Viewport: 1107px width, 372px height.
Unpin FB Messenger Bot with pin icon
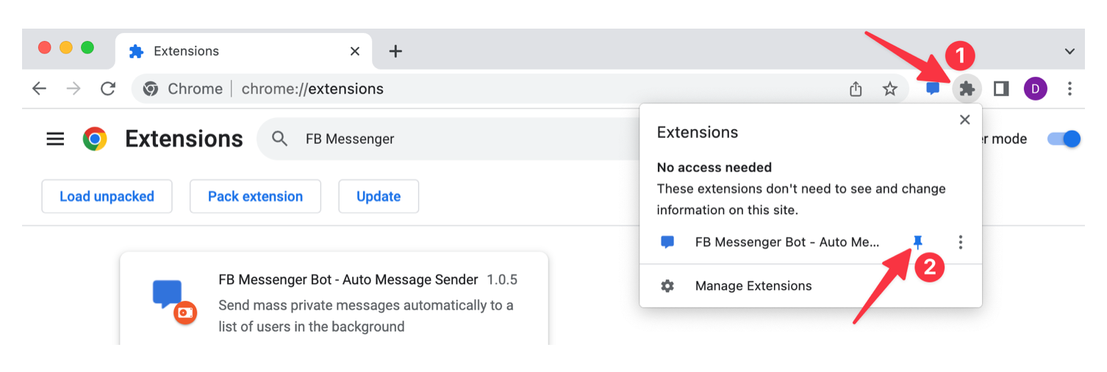click(x=917, y=242)
